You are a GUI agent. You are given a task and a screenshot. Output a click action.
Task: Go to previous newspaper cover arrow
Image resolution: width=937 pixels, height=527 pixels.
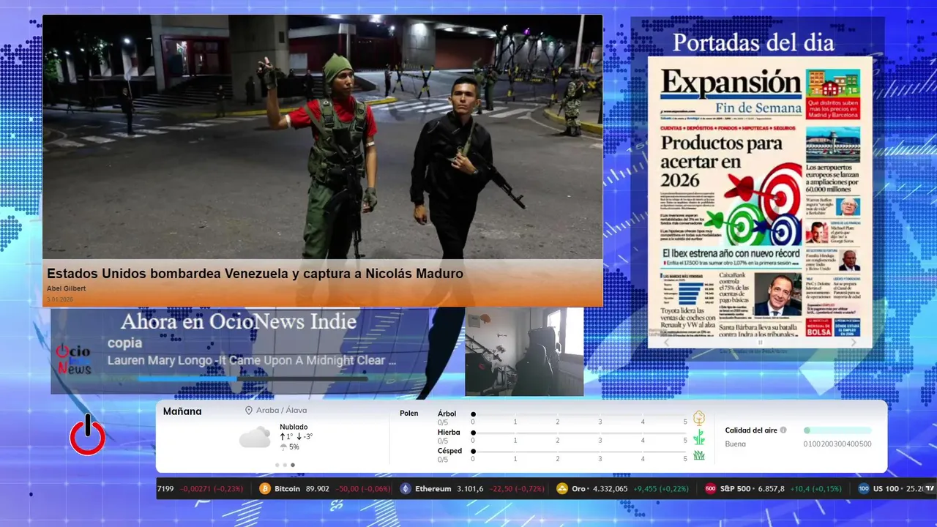click(666, 342)
